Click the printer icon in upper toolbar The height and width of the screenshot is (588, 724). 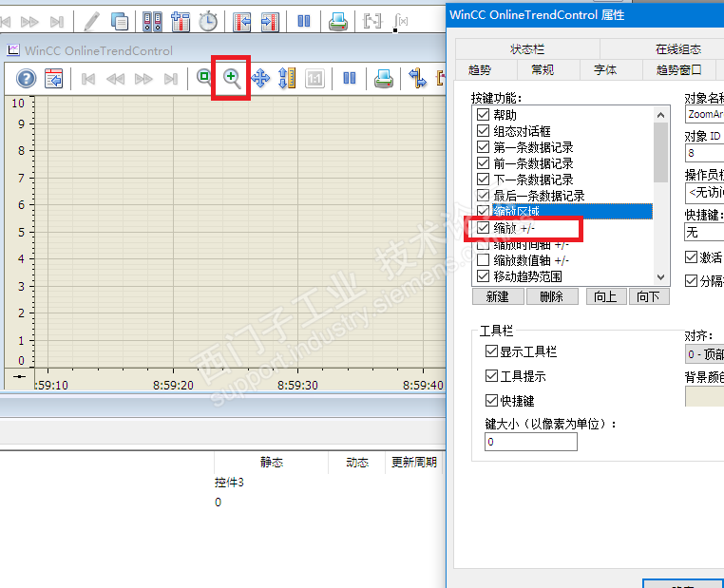point(338,21)
